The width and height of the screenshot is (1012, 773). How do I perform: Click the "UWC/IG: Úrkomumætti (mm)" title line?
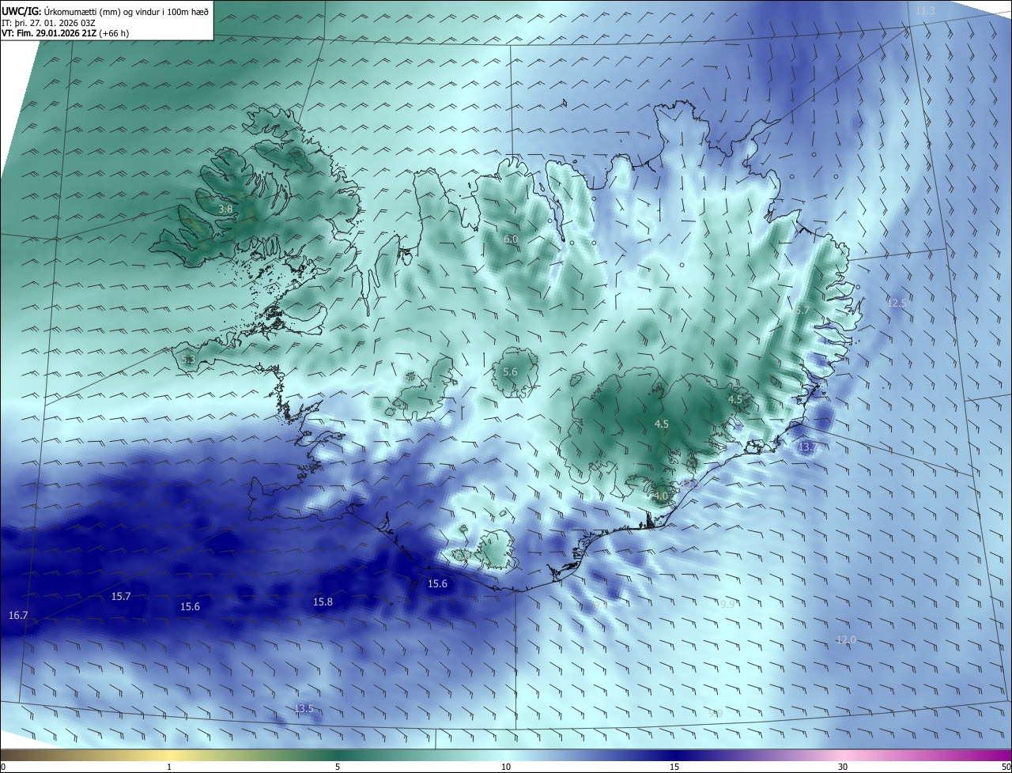coord(104,11)
